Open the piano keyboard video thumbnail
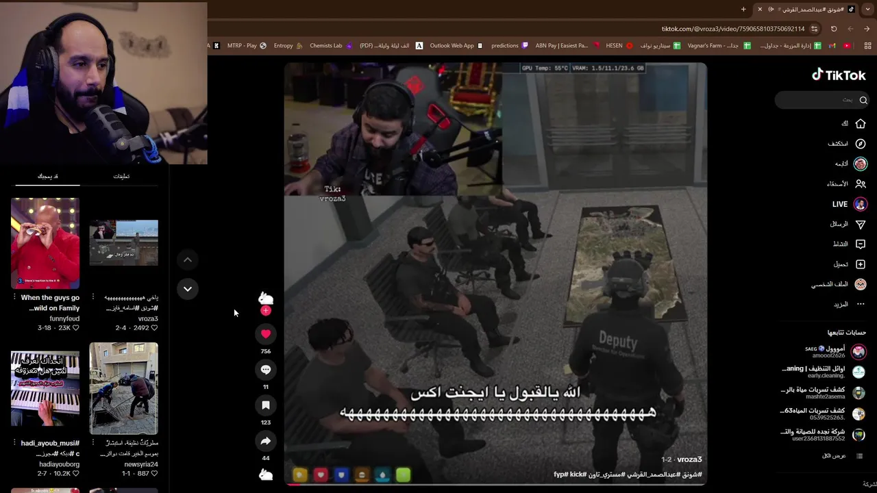This screenshot has height=493, width=877. tap(45, 389)
